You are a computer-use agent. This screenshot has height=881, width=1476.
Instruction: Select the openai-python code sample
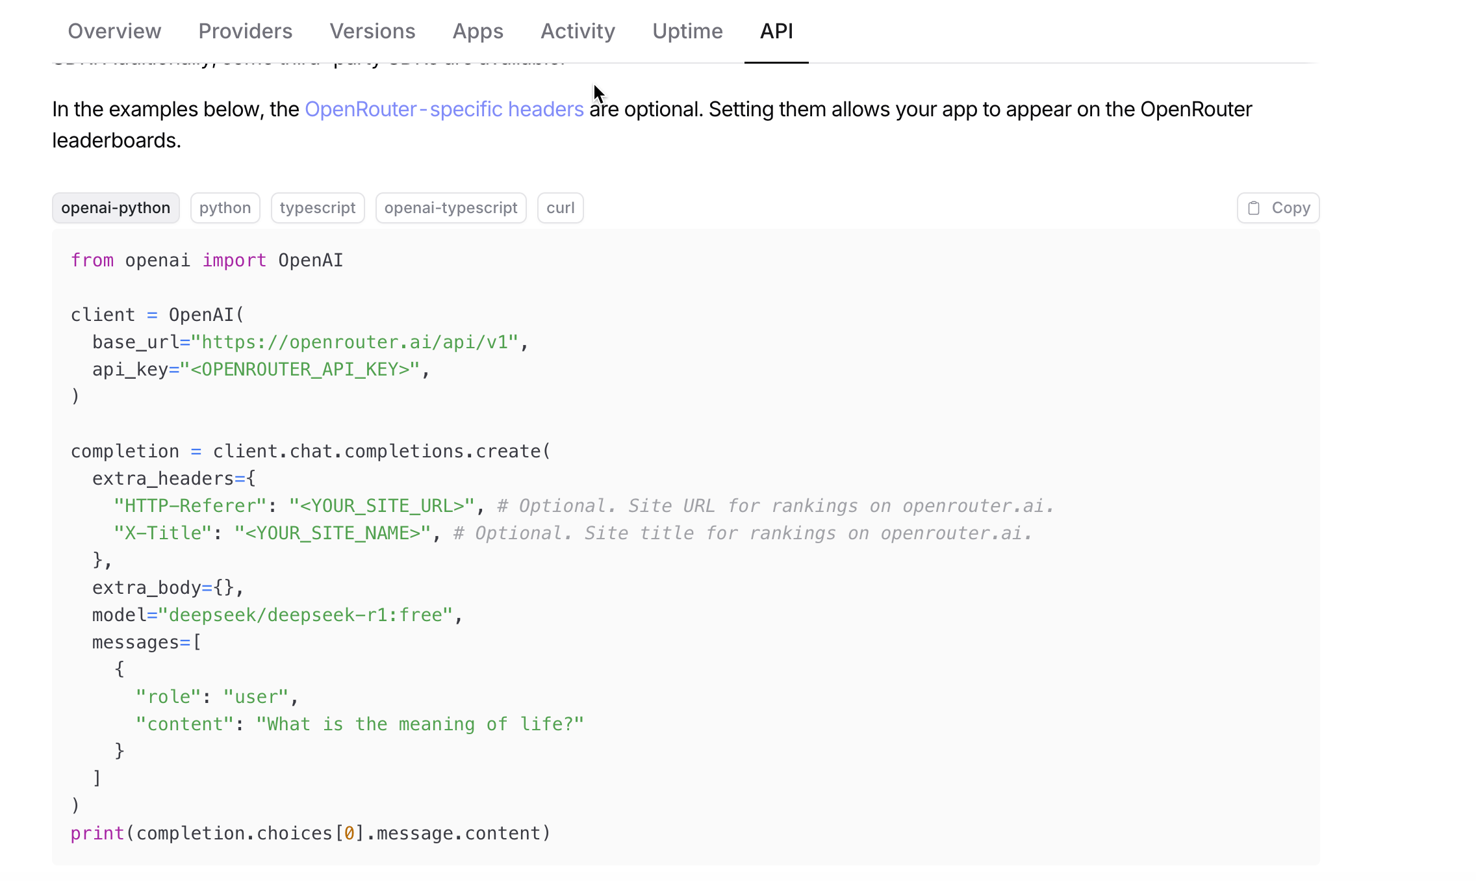point(116,208)
